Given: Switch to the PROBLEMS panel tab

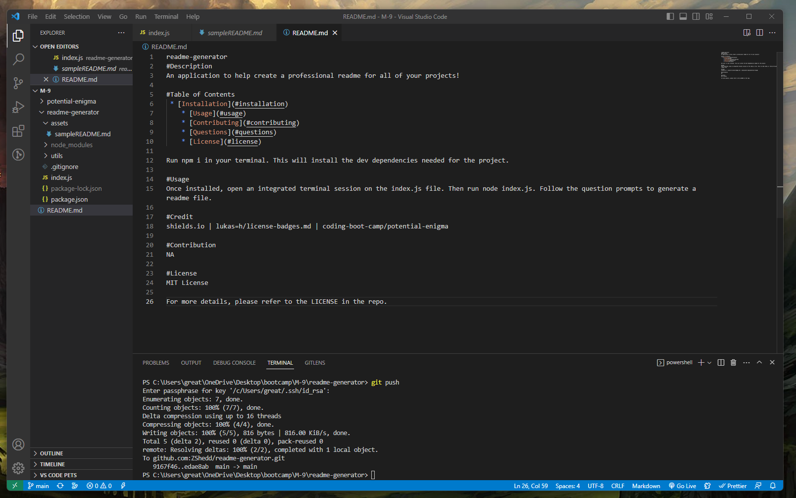Looking at the screenshot, I should point(156,363).
